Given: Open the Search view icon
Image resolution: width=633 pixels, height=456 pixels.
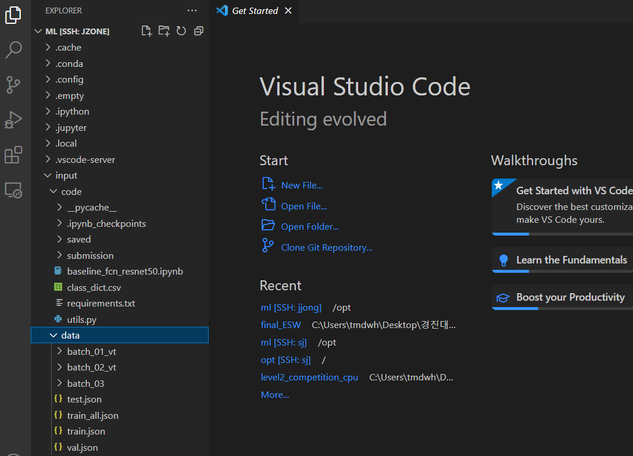Looking at the screenshot, I should pos(13,50).
